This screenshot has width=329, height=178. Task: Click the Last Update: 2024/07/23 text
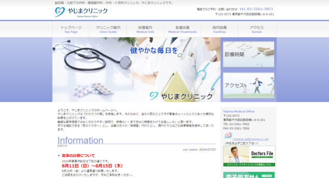[x=199, y=149]
